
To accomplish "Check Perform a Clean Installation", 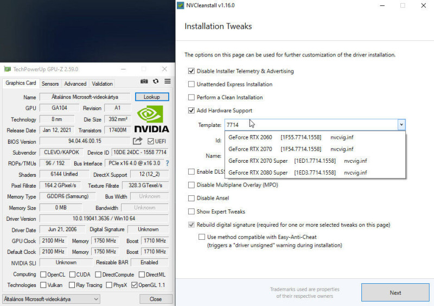I will 192,97.
